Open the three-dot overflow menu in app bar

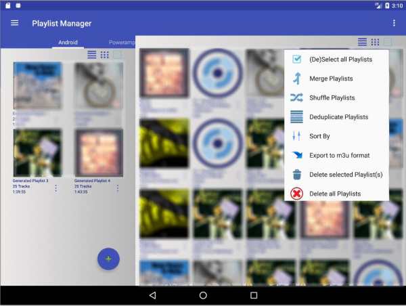click(394, 23)
